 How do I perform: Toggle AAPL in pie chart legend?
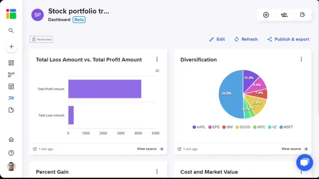199,127
